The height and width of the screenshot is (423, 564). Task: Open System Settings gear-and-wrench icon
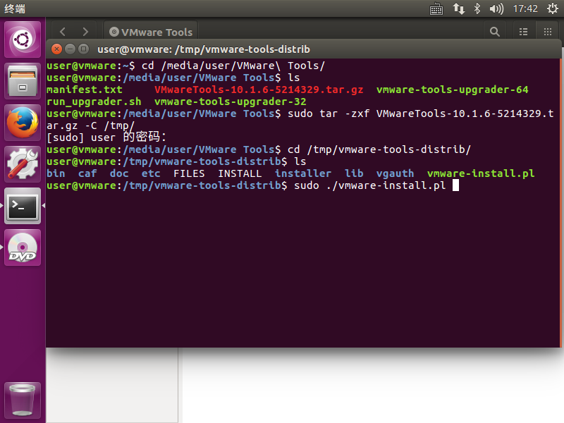(23, 164)
